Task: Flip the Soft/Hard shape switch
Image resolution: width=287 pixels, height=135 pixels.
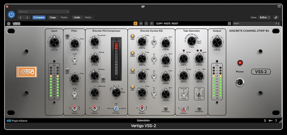Action: [x=199, y=94]
